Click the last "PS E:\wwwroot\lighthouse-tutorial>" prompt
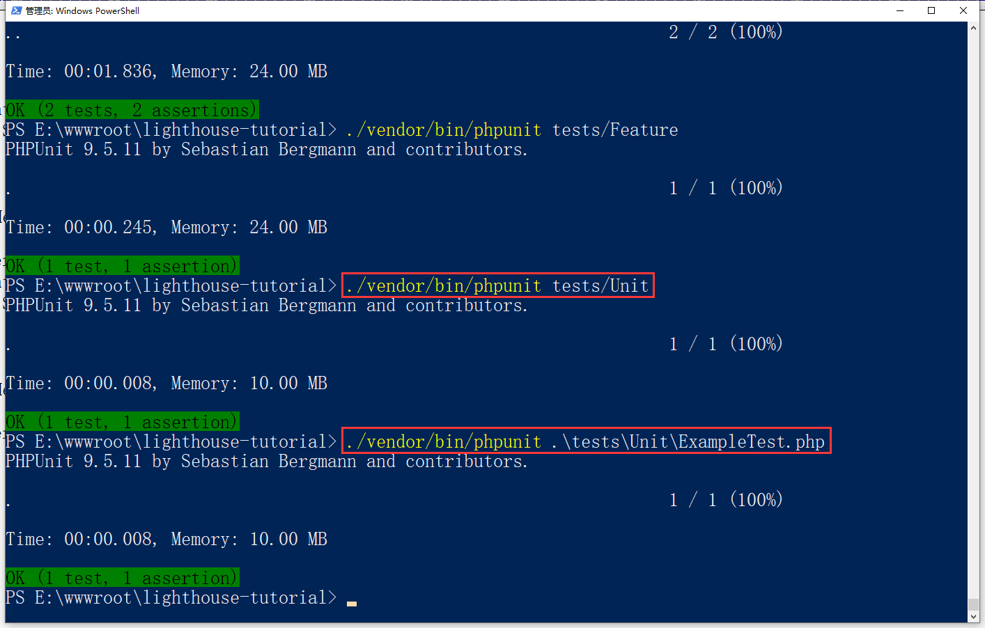The height and width of the screenshot is (628, 985). pyautogui.click(x=171, y=598)
